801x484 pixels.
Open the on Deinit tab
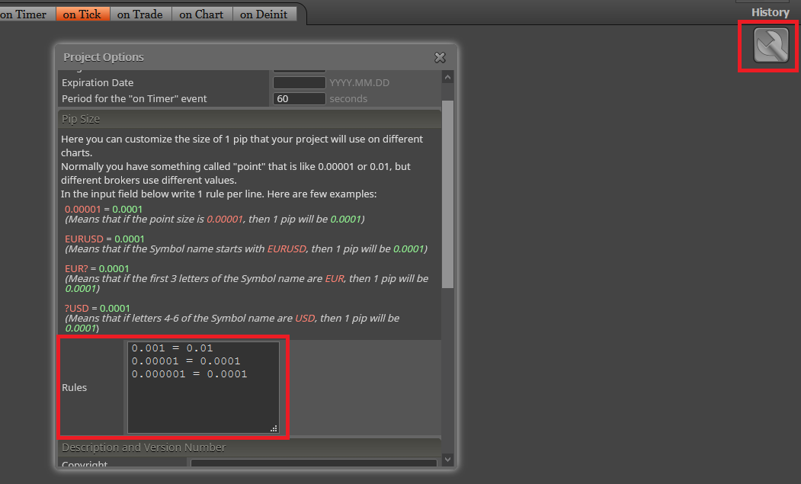[x=264, y=14]
